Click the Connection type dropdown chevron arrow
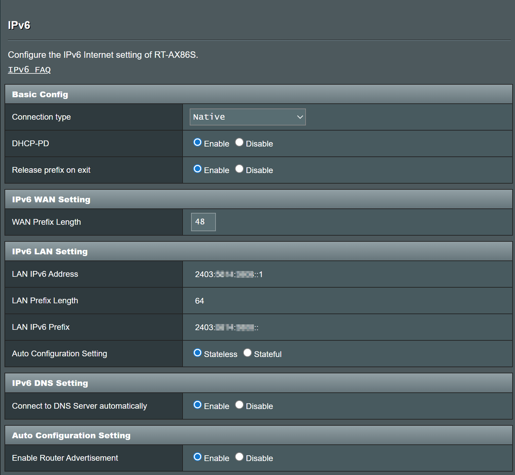515x475 pixels. tap(300, 117)
